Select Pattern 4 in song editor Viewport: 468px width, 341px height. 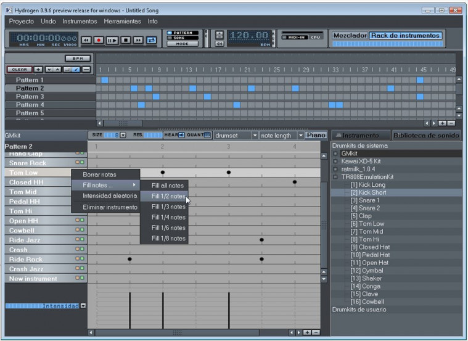point(50,105)
